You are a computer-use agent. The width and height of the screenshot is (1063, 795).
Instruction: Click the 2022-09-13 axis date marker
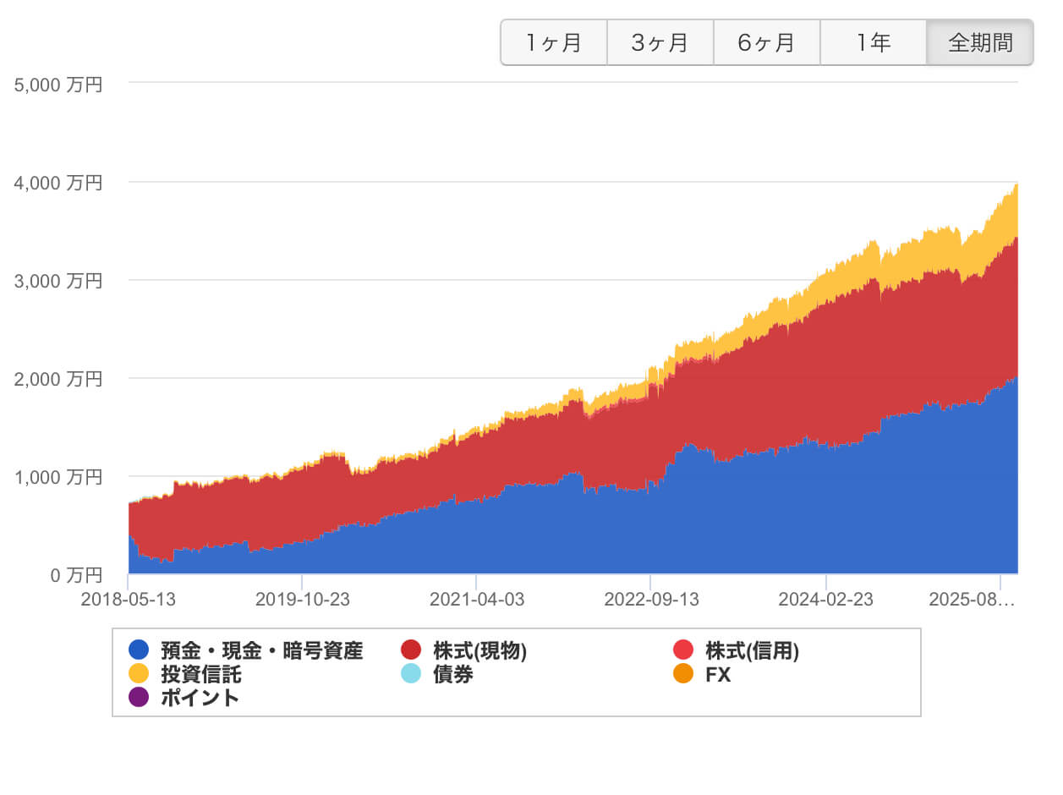point(651,600)
